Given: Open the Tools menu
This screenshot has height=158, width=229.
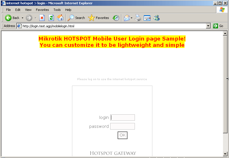Looking at the screenshot, I should click(x=57, y=10).
